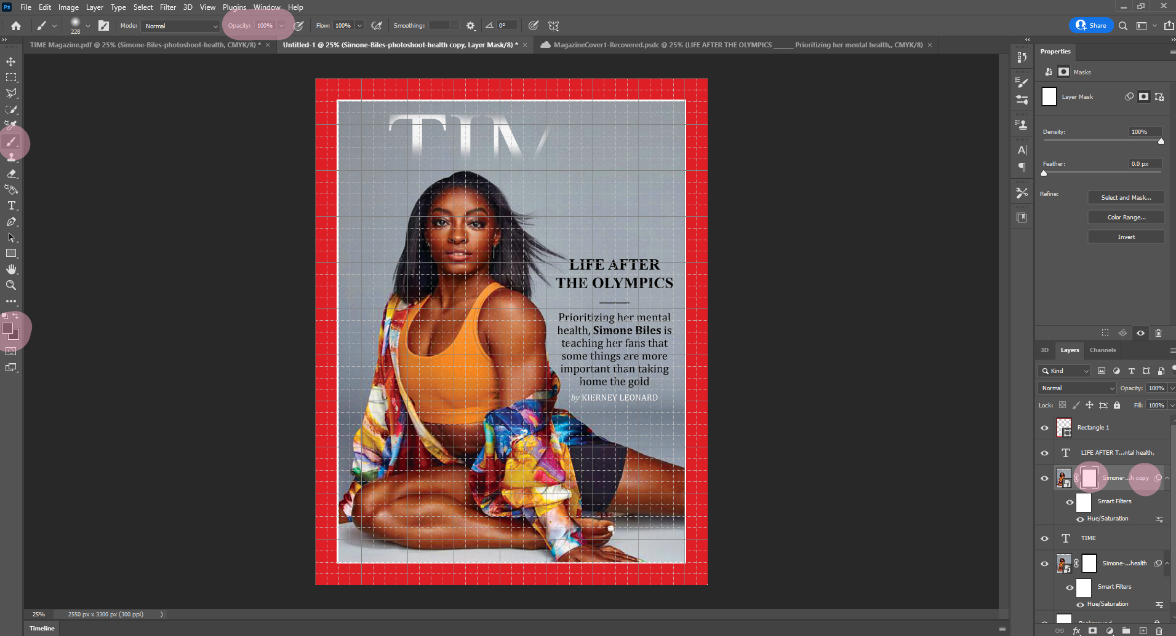This screenshot has height=636, width=1176.
Task: Hide the TIME text layer
Action: pos(1044,538)
